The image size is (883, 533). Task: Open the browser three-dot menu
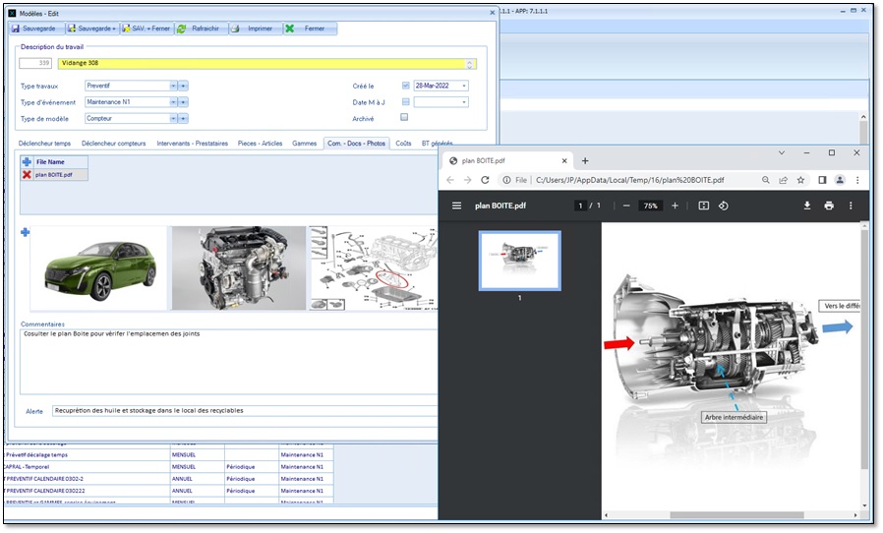[x=857, y=180]
